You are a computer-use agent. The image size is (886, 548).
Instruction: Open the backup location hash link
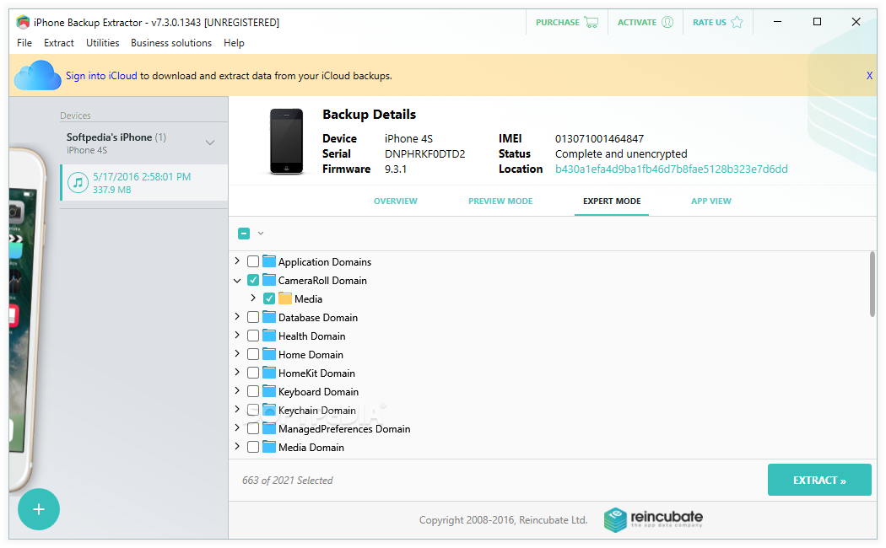pos(672,169)
